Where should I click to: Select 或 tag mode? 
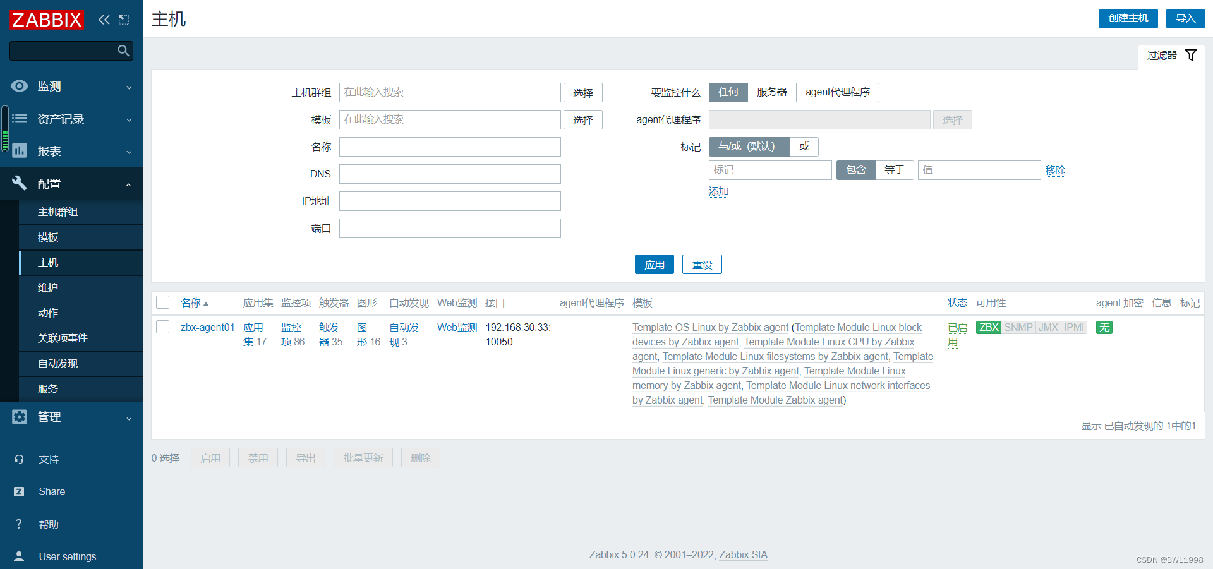[x=804, y=147]
